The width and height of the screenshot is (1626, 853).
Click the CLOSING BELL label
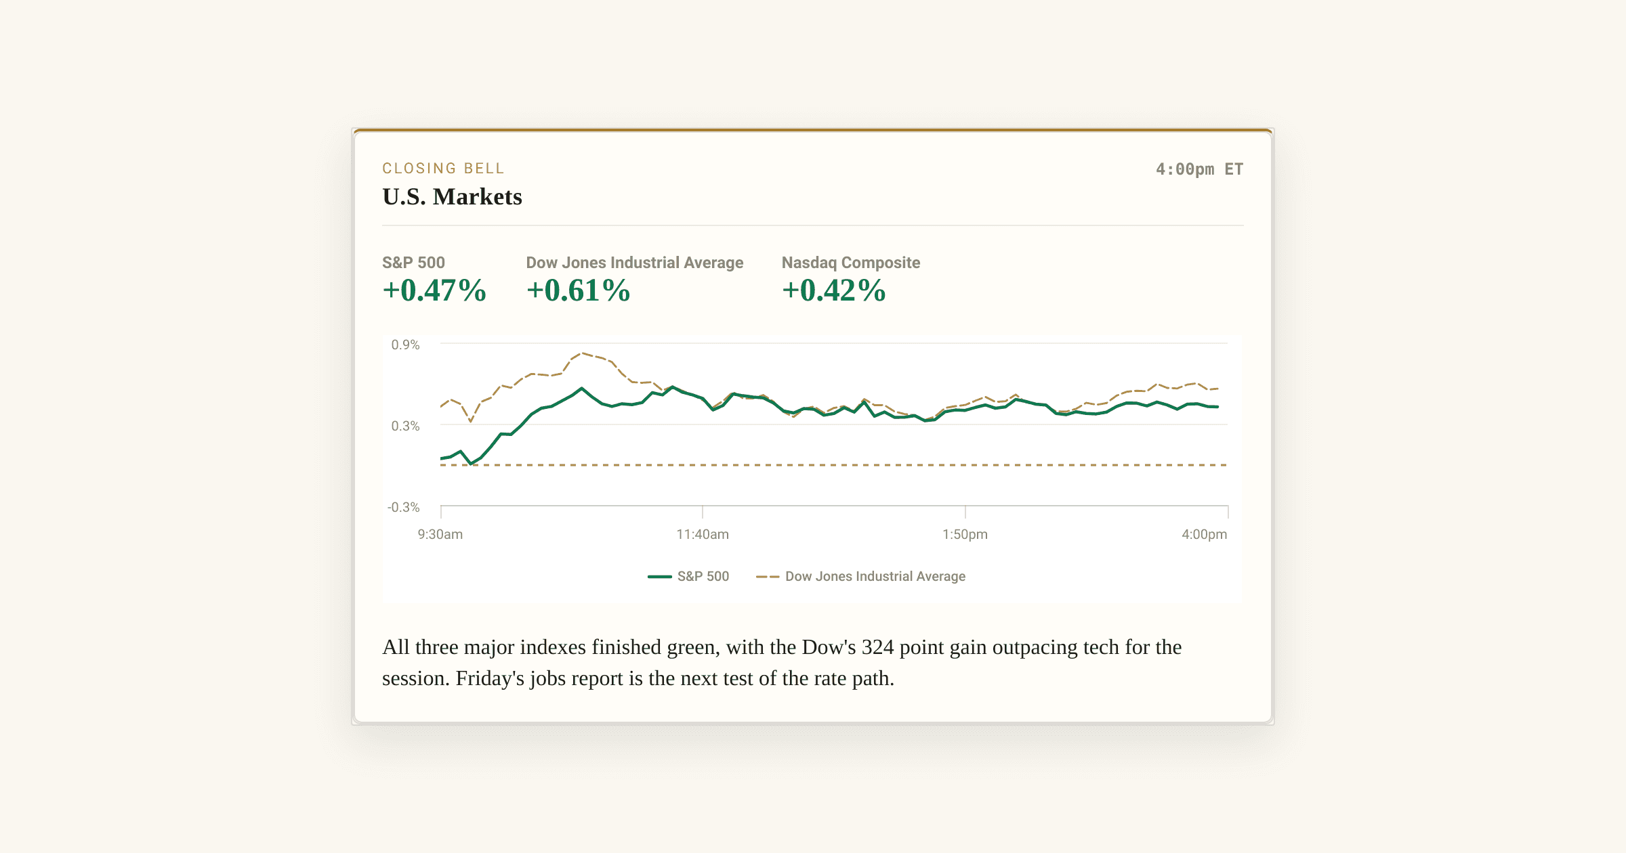443,169
